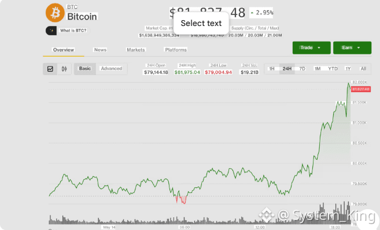Go to the Markets tab
The width and height of the screenshot is (380, 230).
tap(136, 50)
